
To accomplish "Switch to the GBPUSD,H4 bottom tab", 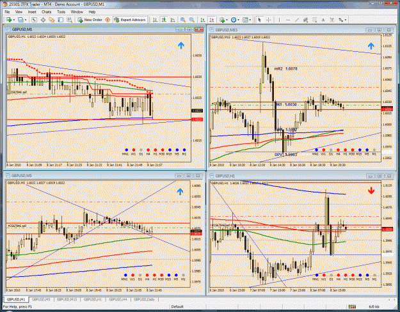I will pos(118,299).
